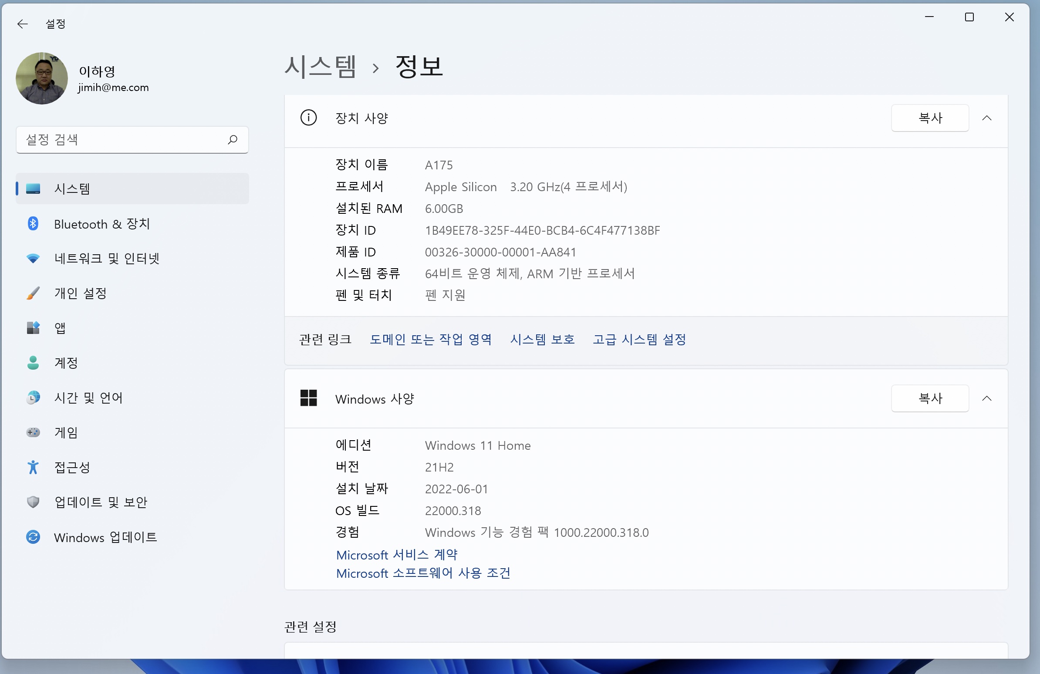The image size is (1040, 674).
Task: Open 개인 설정 page
Action: pos(81,293)
